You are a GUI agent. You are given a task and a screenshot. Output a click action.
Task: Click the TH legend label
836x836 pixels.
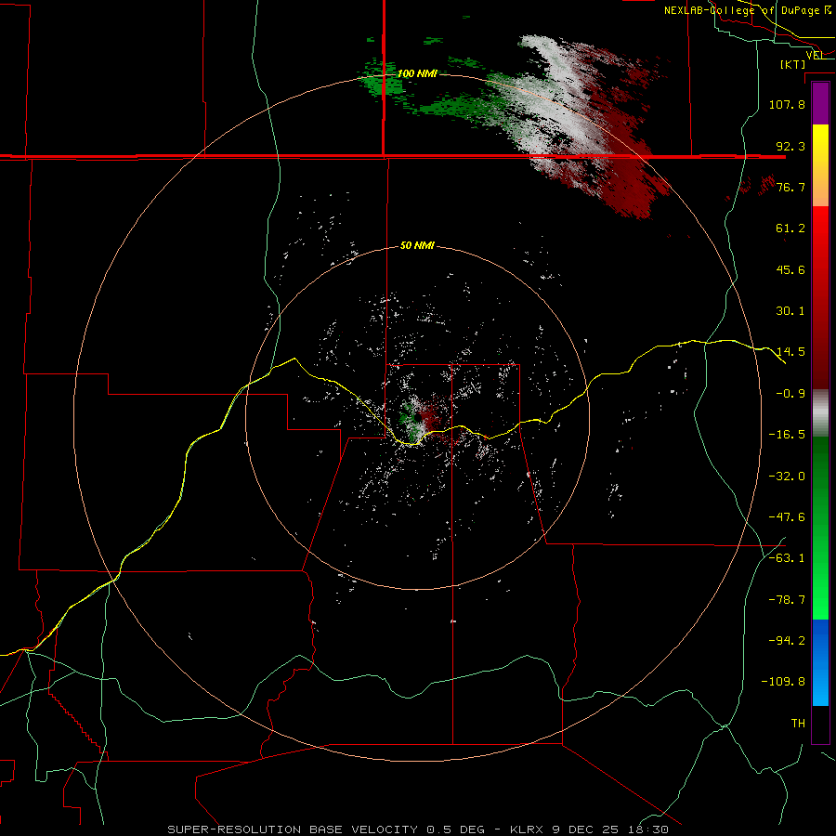tap(798, 724)
